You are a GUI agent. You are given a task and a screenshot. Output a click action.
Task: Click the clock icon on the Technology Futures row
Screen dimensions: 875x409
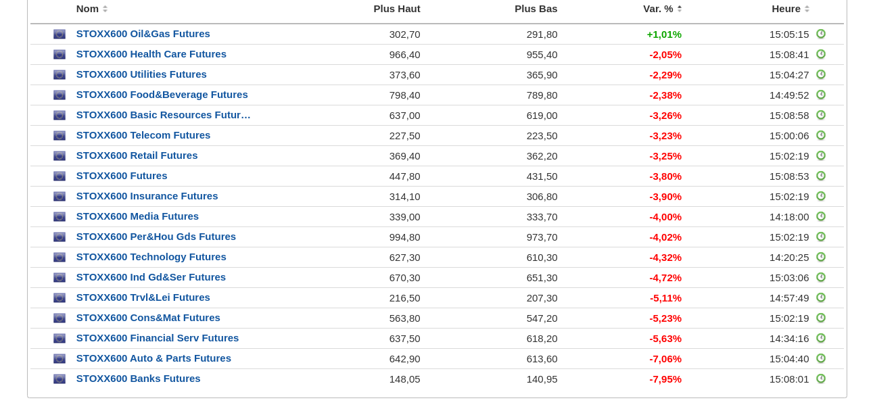click(821, 257)
